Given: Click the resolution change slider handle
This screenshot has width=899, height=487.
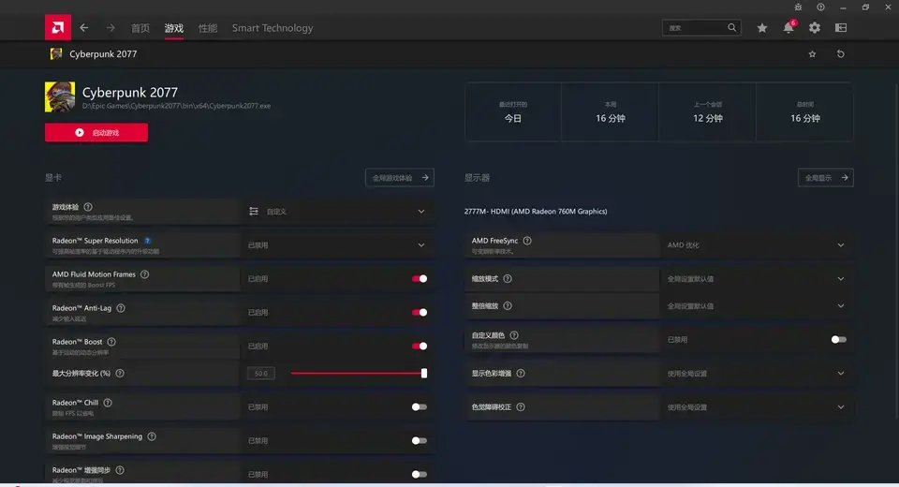Looking at the screenshot, I should 424,374.
